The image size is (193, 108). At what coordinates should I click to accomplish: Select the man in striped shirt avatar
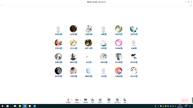pos(119,57)
